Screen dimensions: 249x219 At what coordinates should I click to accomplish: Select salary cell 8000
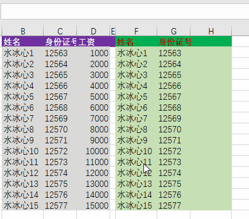point(94,129)
